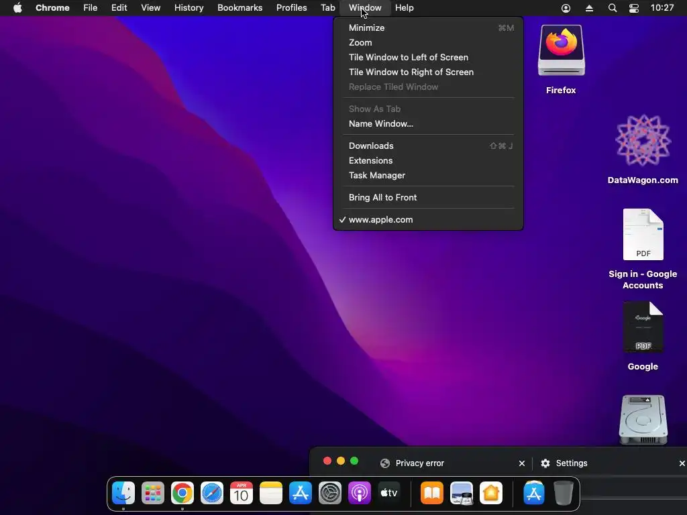Open Spotlight search in menu bar
Screen dimensions: 687x515
[613, 8]
